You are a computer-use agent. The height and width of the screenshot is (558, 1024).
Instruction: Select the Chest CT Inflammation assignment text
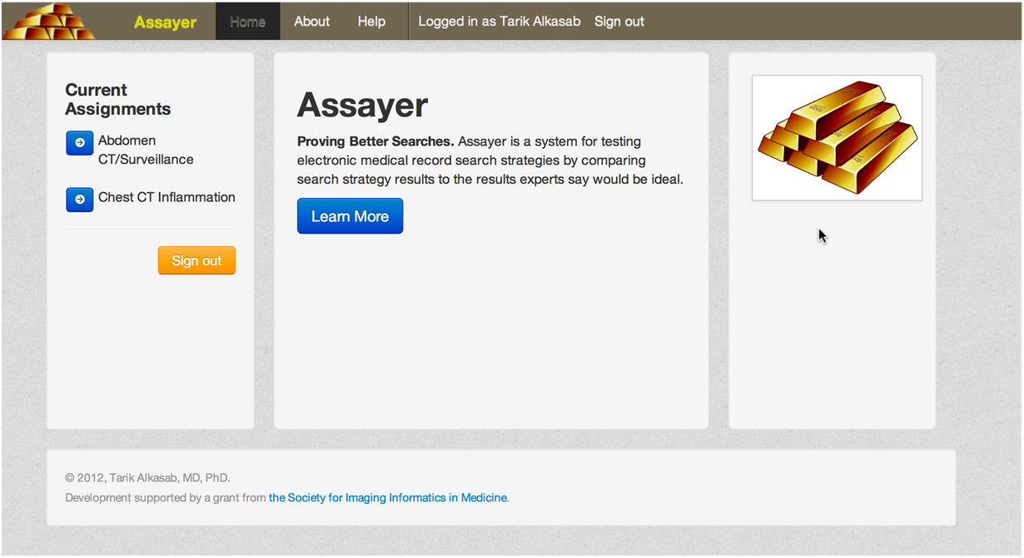click(x=167, y=197)
